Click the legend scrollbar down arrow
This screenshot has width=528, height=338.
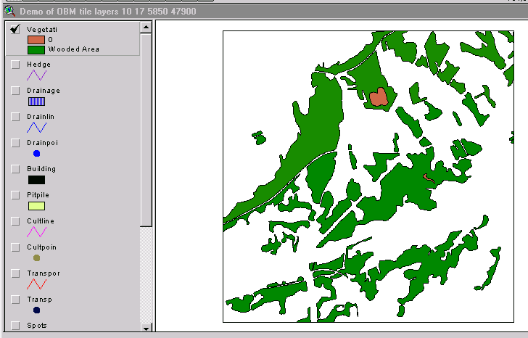tap(146, 329)
